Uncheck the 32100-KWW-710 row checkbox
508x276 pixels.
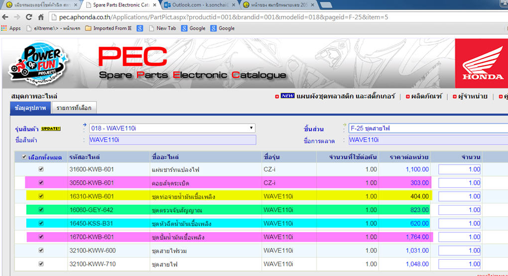(x=41, y=264)
